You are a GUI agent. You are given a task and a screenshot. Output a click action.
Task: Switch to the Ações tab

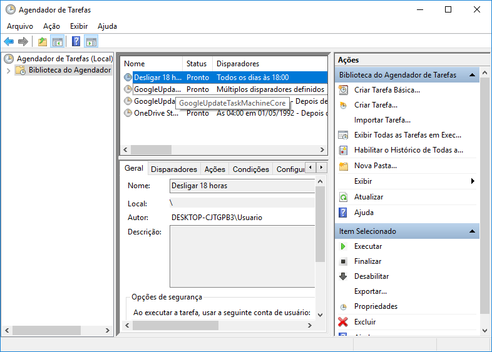coord(215,169)
